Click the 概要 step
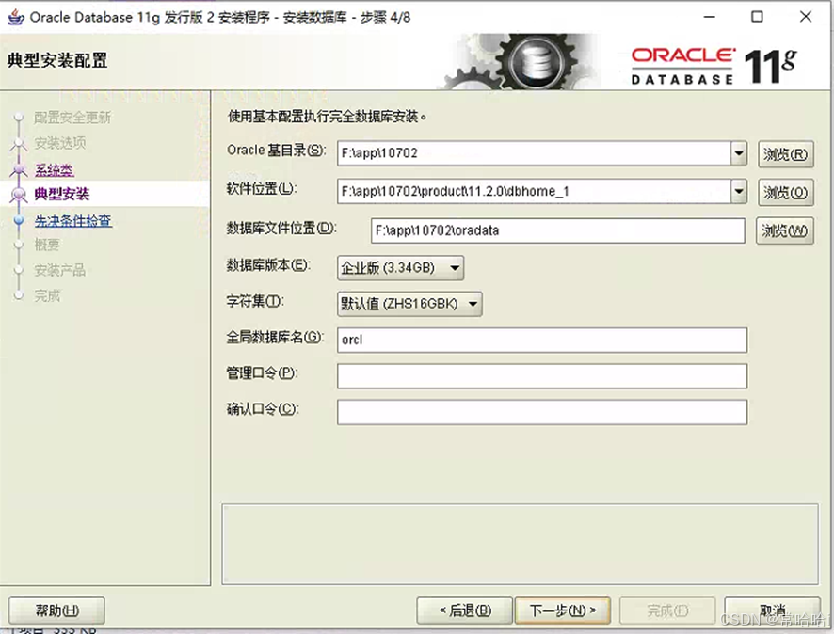This screenshot has height=634, width=834. (47, 245)
